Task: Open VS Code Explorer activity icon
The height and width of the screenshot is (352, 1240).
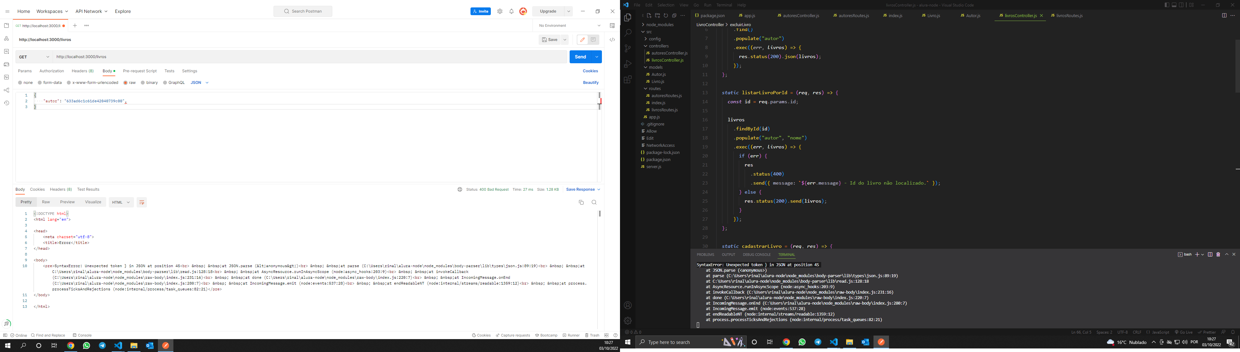Action: [628, 18]
